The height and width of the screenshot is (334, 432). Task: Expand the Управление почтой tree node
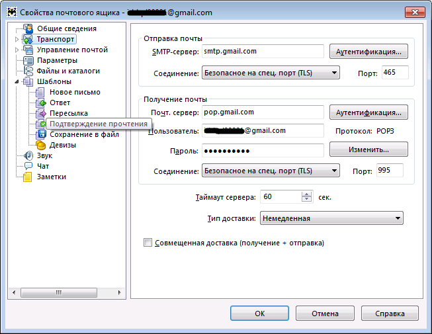point(17,50)
